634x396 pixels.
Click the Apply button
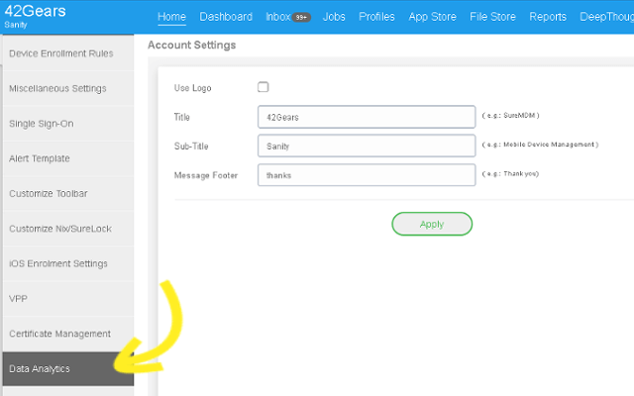(x=432, y=224)
